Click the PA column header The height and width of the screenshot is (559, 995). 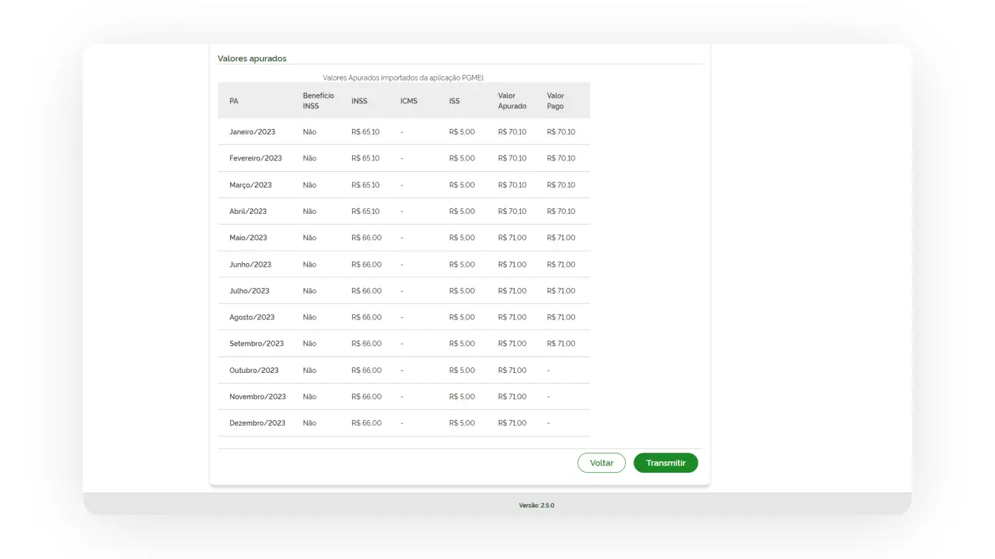click(234, 101)
